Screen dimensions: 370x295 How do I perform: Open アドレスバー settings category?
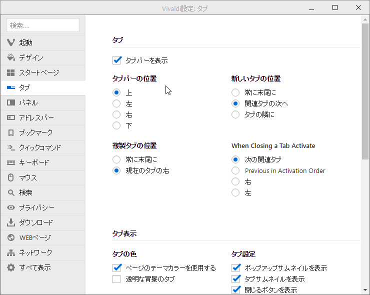coord(43,117)
